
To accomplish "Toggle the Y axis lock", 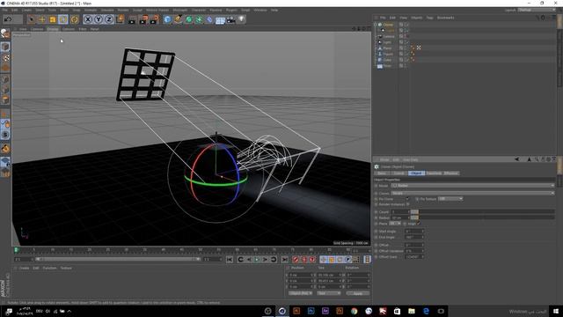I will click(x=98, y=19).
